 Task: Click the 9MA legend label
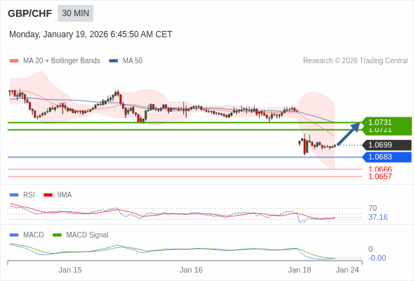pyautogui.click(x=65, y=195)
